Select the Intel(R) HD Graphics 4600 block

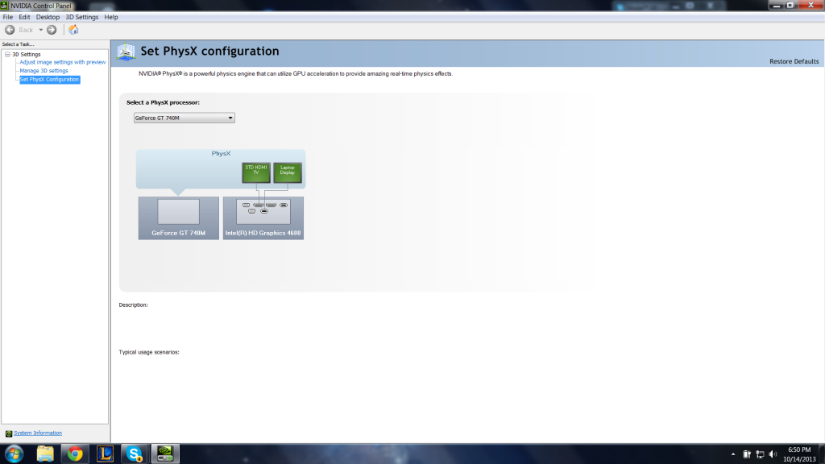click(x=263, y=217)
